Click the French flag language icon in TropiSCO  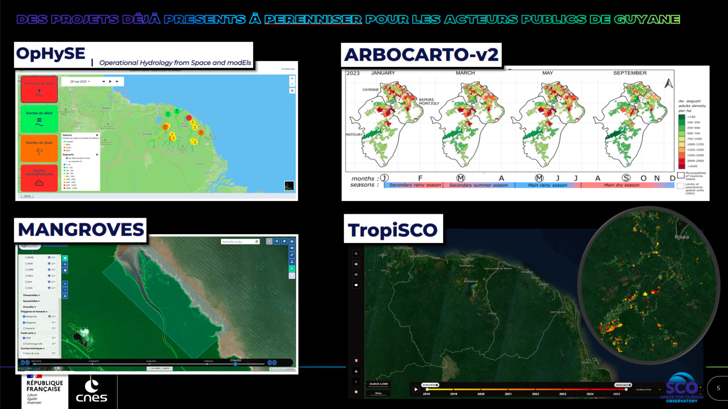click(x=356, y=360)
